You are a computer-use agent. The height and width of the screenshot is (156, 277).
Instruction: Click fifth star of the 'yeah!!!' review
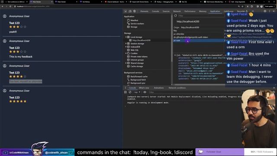pos(25,27)
